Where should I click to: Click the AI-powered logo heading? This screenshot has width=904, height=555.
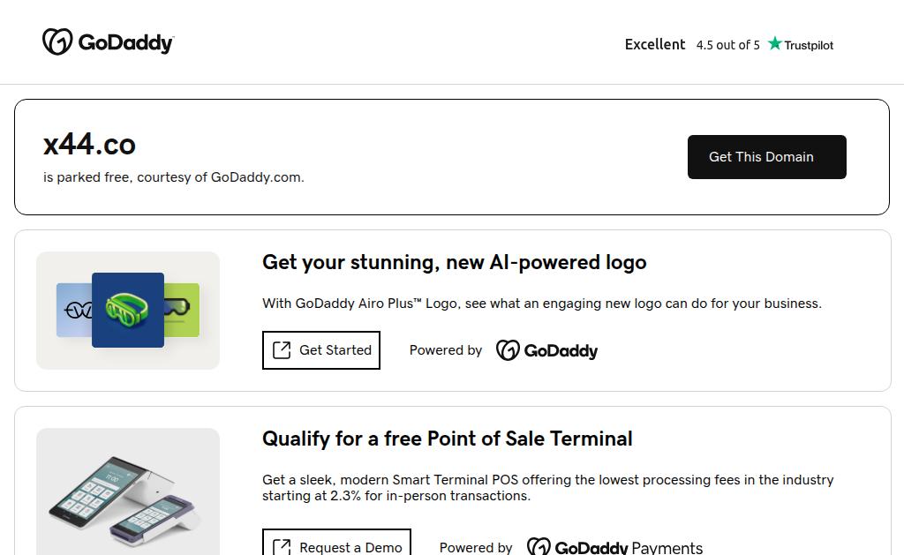[x=454, y=262]
